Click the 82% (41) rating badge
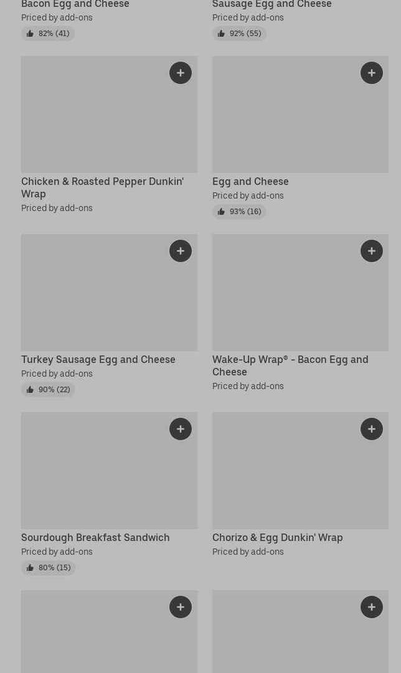Image resolution: width=401 pixels, height=673 pixels. (x=48, y=34)
